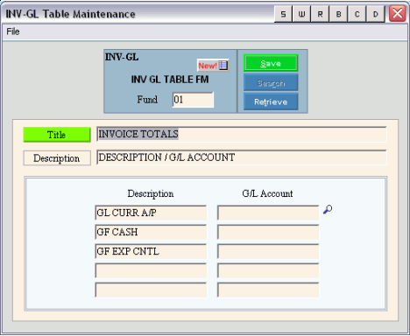Click the GF CASH description field

click(151, 232)
